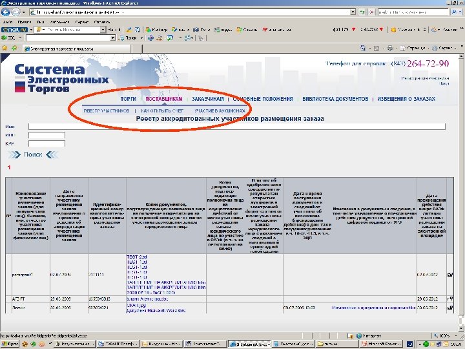Click the Internet Explorer taskbar group button
Image resolution: width=465 pixels, height=349 pixels.
click(249, 344)
